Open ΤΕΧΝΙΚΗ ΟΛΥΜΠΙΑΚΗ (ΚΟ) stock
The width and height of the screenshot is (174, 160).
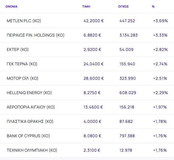tap(32, 150)
